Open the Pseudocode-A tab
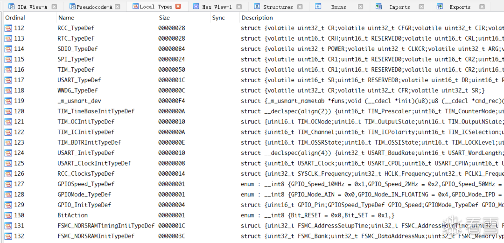504x243 pixels. point(94,7)
